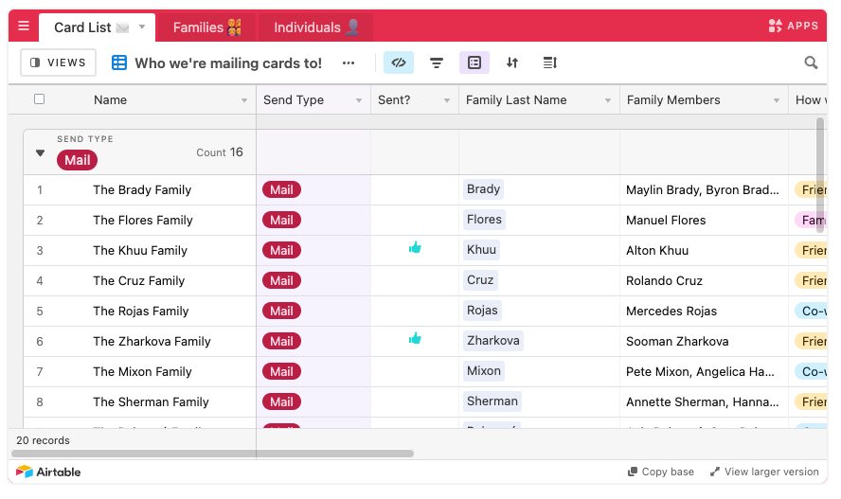841x499 pixels.
Task: Select 'The Sherman Family' name cell
Action: 151,402
